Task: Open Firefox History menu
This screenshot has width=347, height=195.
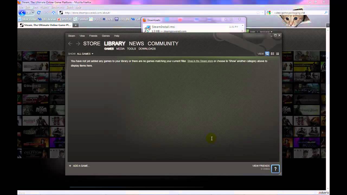Action: click(44, 7)
